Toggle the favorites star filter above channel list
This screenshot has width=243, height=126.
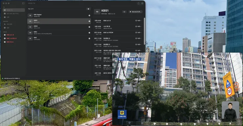coord(88,9)
